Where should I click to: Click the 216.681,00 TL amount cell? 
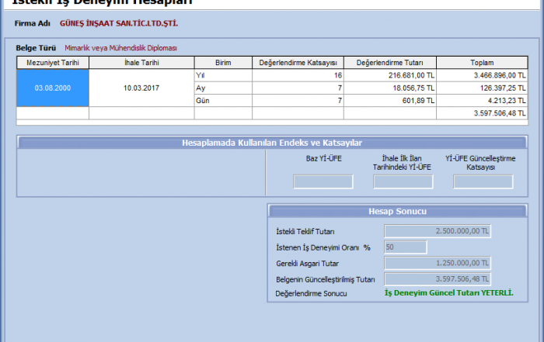tap(390, 76)
